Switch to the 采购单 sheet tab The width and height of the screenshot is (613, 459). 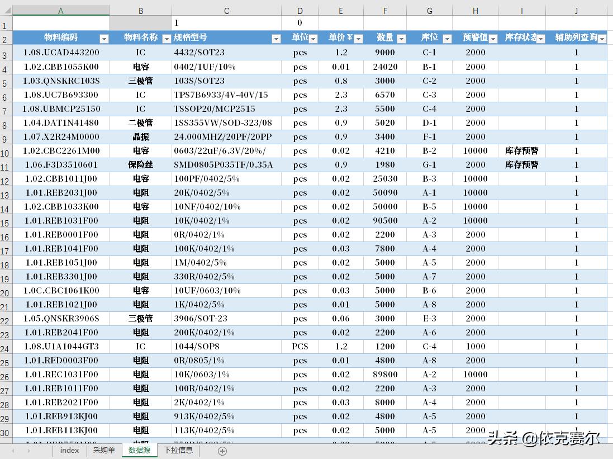click(104, 450)
